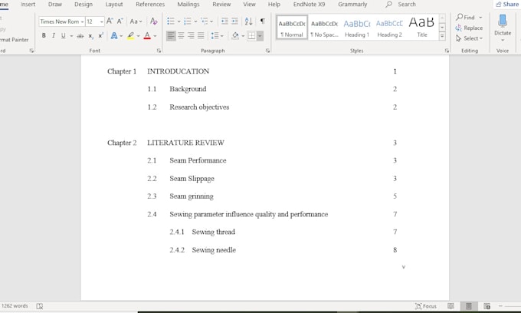The image size is (521, 313).
Task: Open the References tab
Action: tap(150, 5)
